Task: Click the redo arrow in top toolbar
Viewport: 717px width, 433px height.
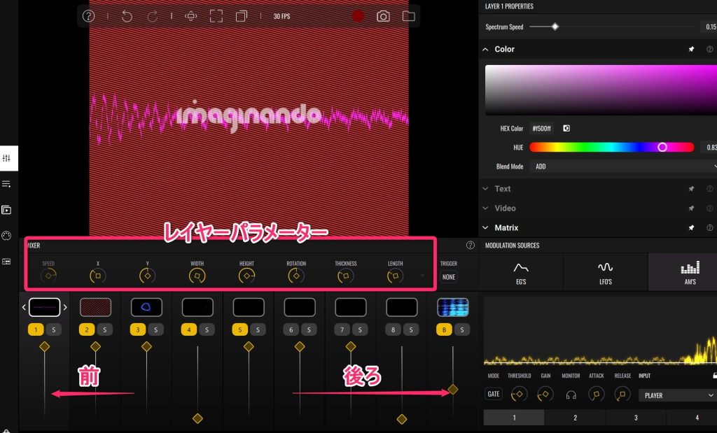Action: pyautogui.click(x=152, y=16)
